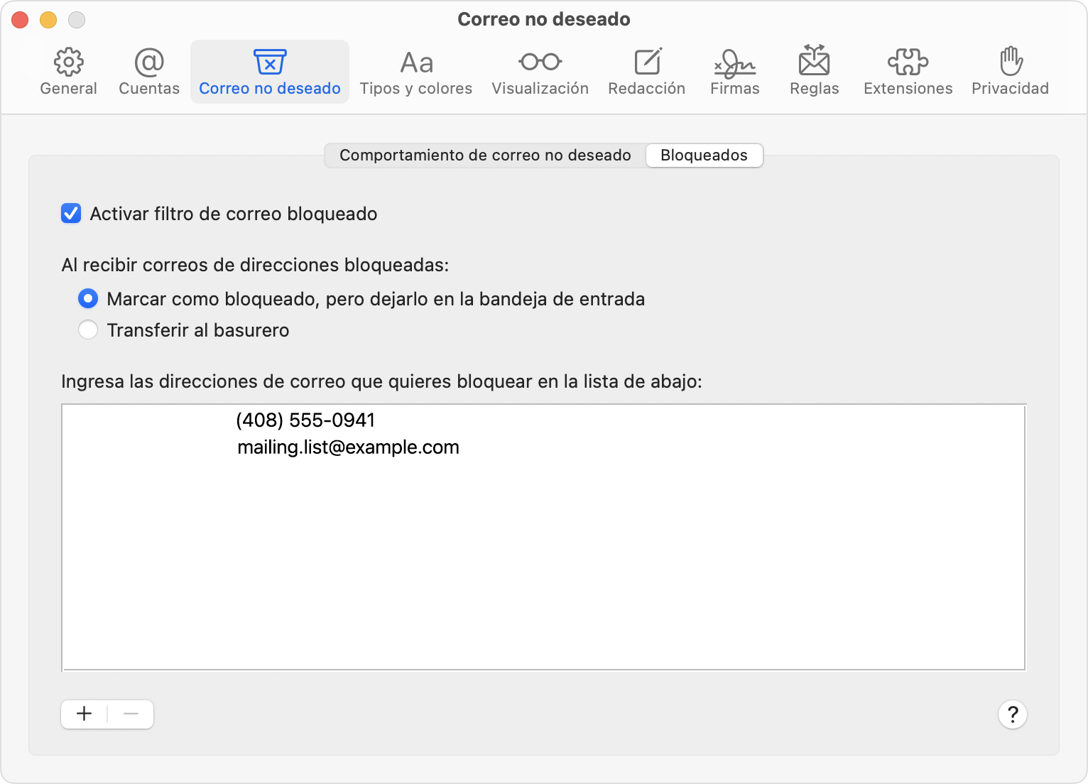Choose 'Transferir al basurero' option

tap(87, 330)
